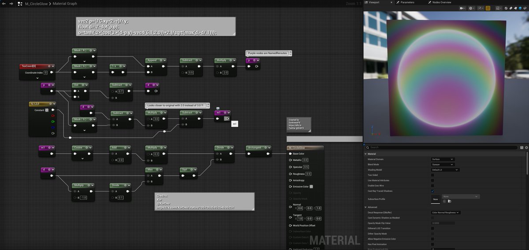Collapse the Cosine node header arrow
Image resolution: width=529 pixels, height=250 pixels.
[x=91, y=148]
